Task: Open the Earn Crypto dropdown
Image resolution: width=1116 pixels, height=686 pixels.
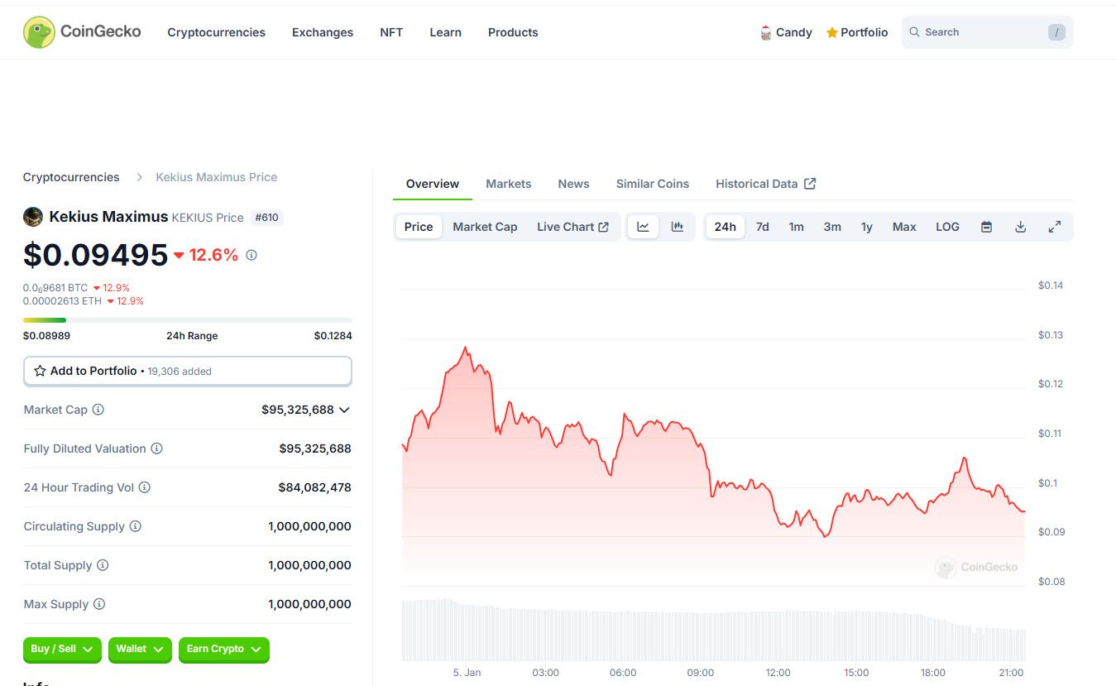Action: coord(223,650)
